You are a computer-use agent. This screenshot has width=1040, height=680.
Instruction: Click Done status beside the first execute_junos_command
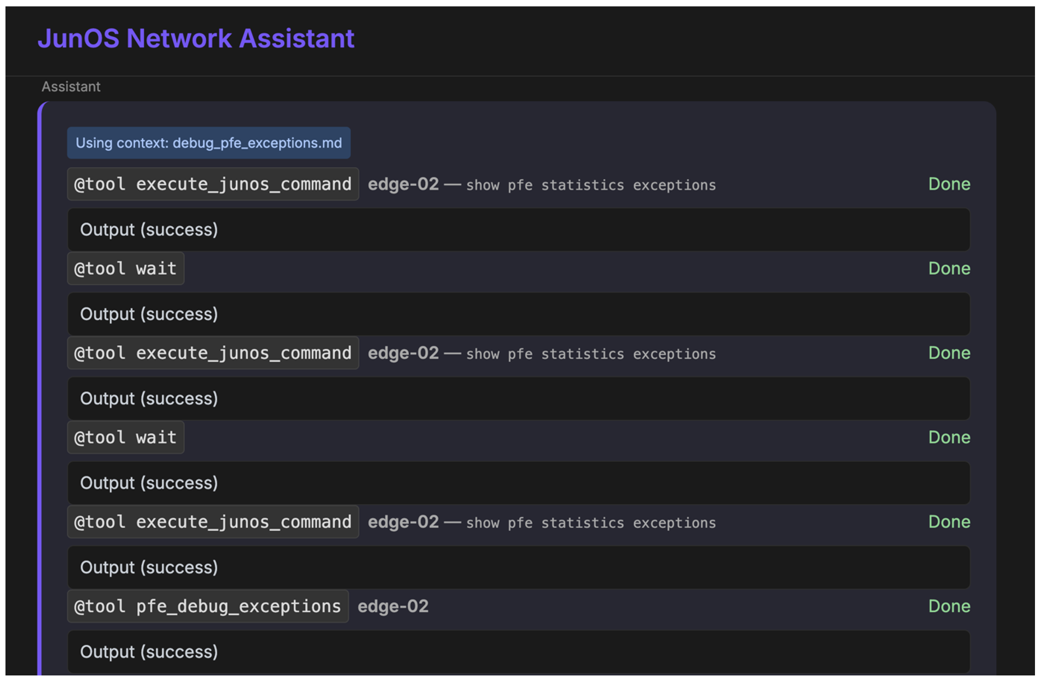coord(949,185)
